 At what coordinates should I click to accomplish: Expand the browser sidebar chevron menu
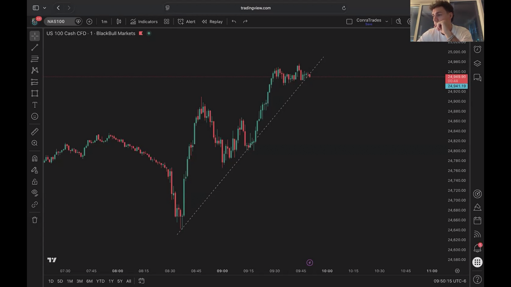point(45,8)
